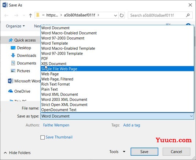This screenshot has width=196, height=160.
Task: Focus the Search a5b80fda8aef011f field
Action: point(160,15)
